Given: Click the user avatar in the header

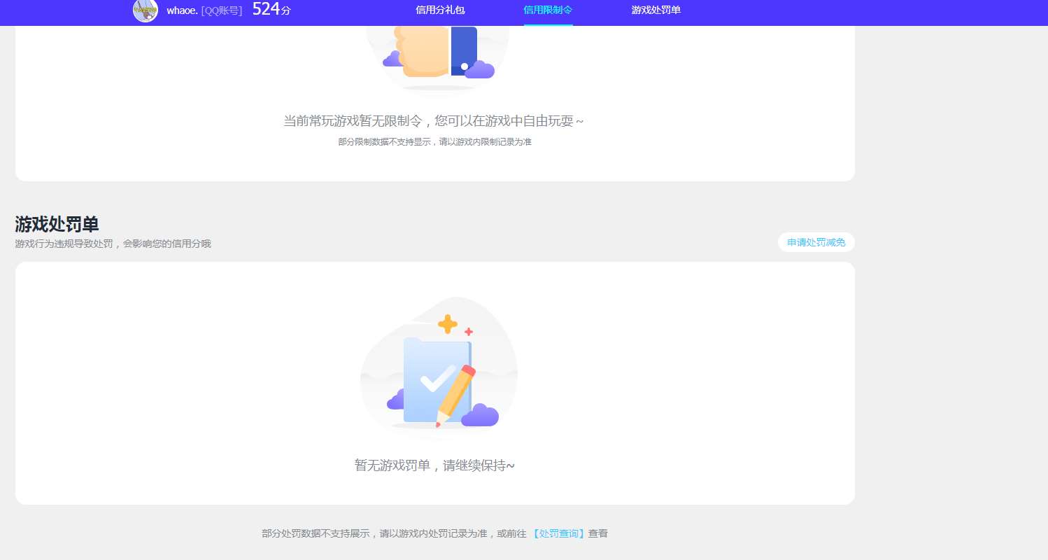Looking at the screenshot, I should 145,10.
